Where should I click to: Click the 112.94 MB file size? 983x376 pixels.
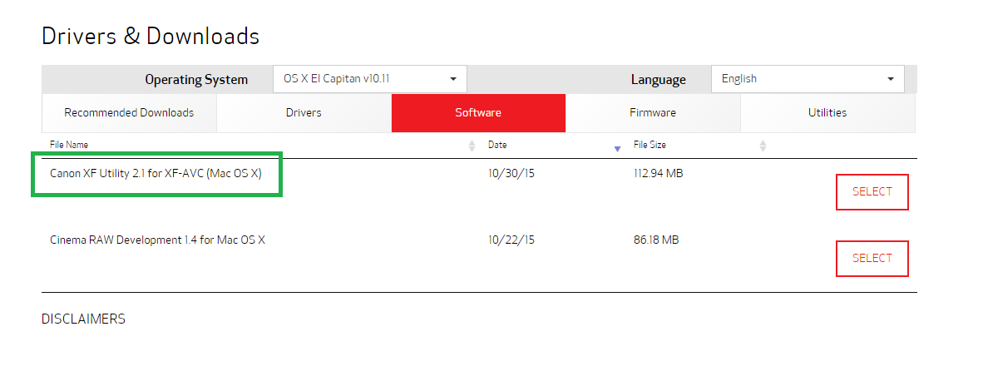tap(659, 173)
